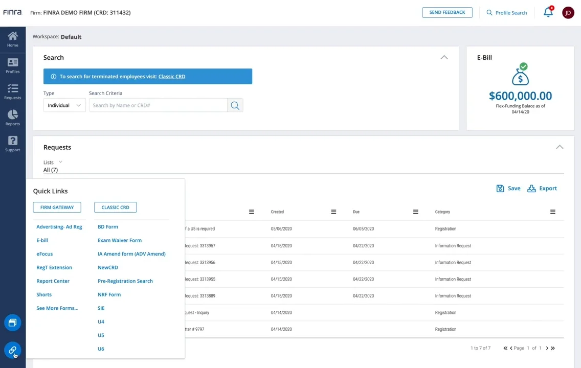
Task: Click the Classic CRD quick link button
Action: pos(115,208)
